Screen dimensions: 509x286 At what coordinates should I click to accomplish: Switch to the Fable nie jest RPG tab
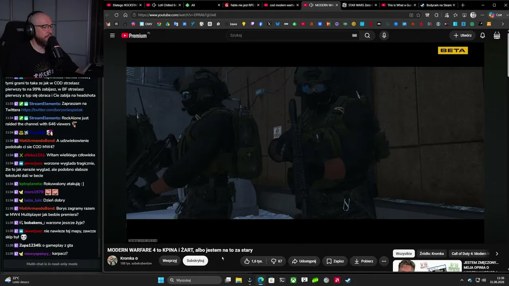click(242, 5)
